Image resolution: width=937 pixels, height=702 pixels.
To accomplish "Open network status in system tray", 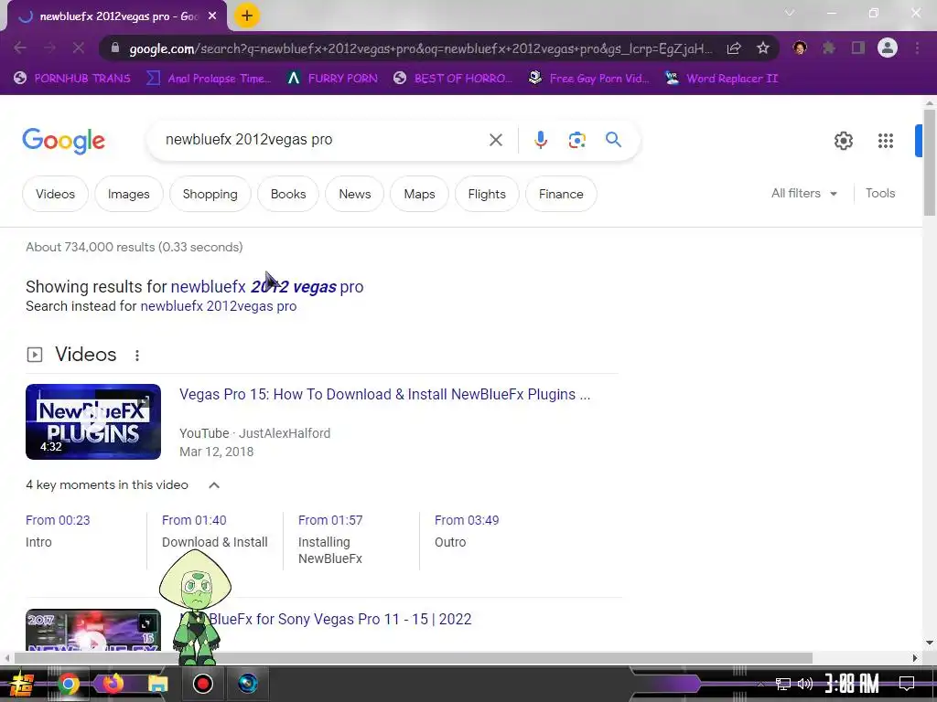I will point(783,684).
